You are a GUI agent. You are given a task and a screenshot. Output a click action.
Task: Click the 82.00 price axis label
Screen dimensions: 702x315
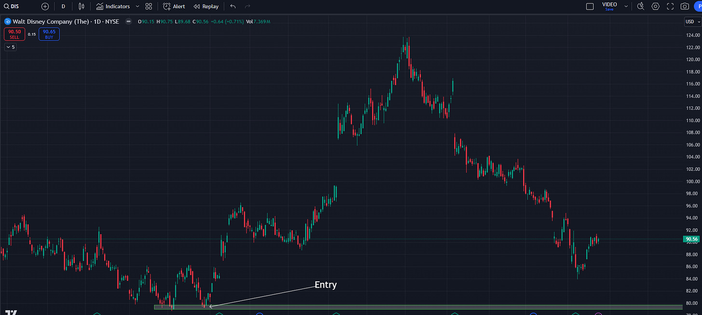pyautogui.click(x=693, y=291)
